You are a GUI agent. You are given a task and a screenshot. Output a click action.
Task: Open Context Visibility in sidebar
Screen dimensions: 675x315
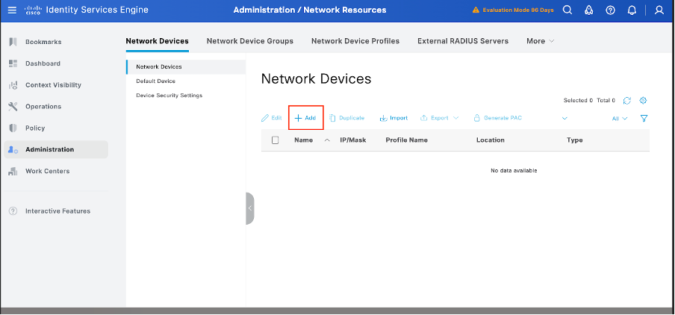click(53, 85)
